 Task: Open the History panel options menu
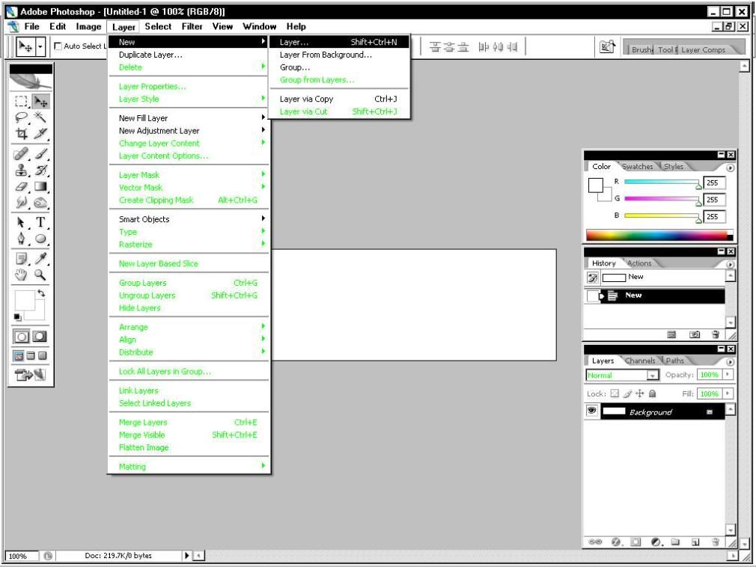pyautogui.click(x=730, y=265)
